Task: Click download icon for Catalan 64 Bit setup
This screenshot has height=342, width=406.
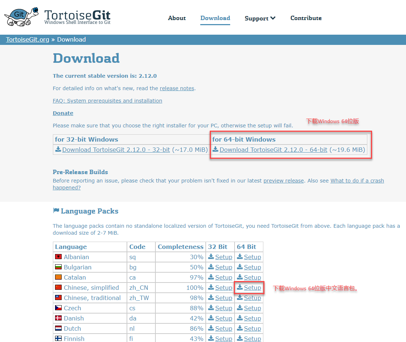Action: 240,277
